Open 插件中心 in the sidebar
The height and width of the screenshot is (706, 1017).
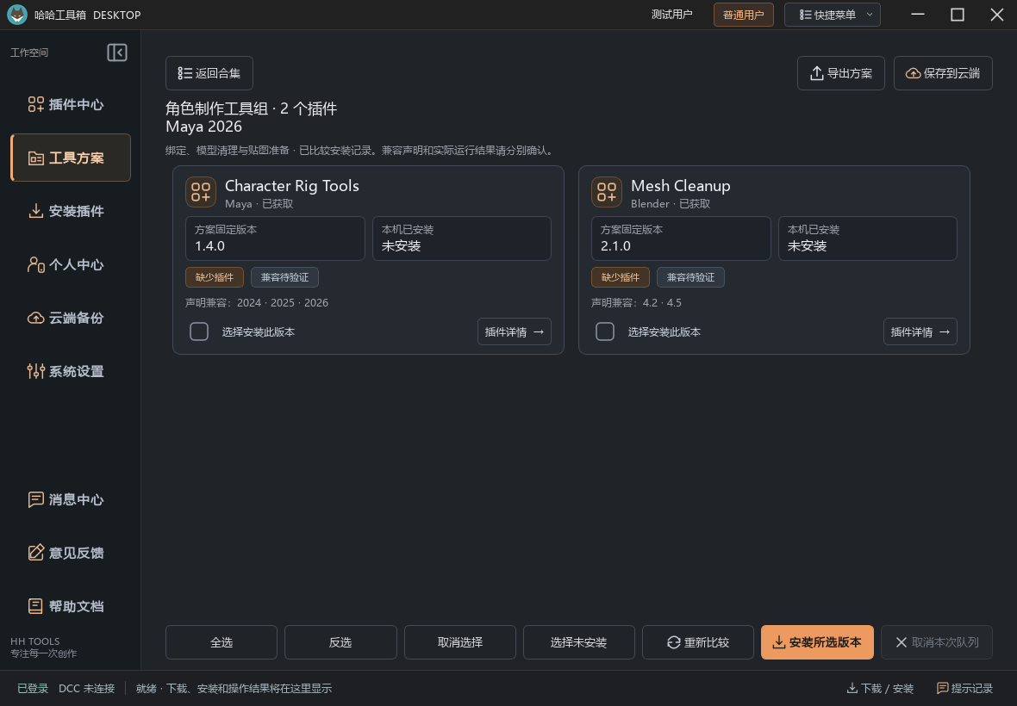(x=70, y=104)
